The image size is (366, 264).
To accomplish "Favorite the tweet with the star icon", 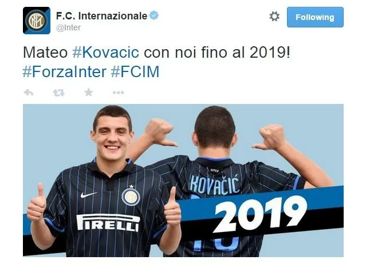I will pyautogui.click(x=88, y=93).
